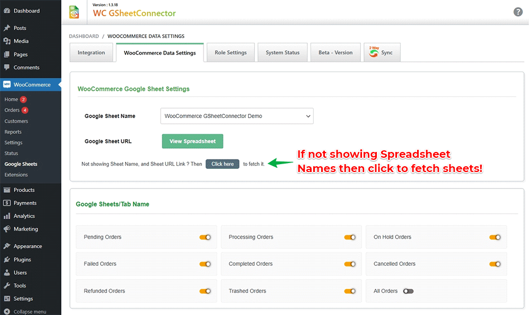Click the Tools wrench icon
Screen dimensions: 530x315
(x=7, y=286)
